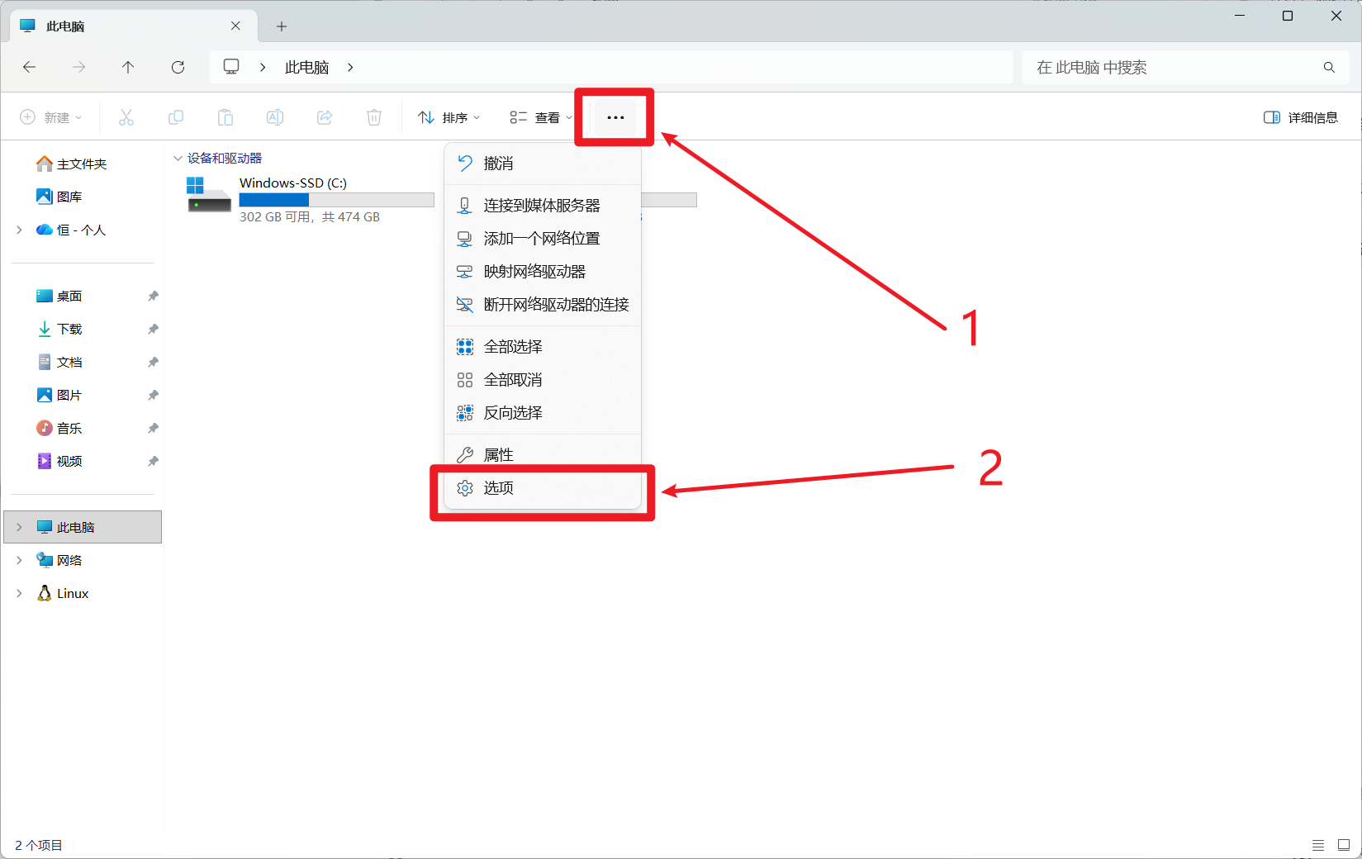Go up one level with up arrow
Image resolution: width=1362 pixels, height=859 pixels.
(x=128, y=67)
